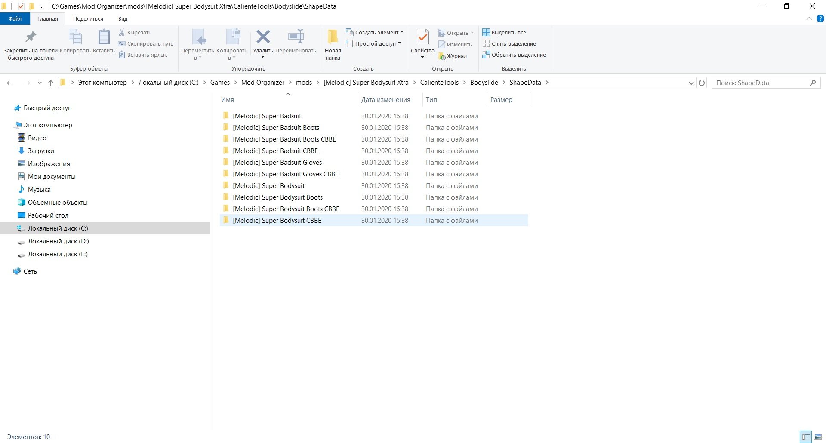Click the Delete (Удалить) red X icon

pyautogui.click(x=263, y=37)
